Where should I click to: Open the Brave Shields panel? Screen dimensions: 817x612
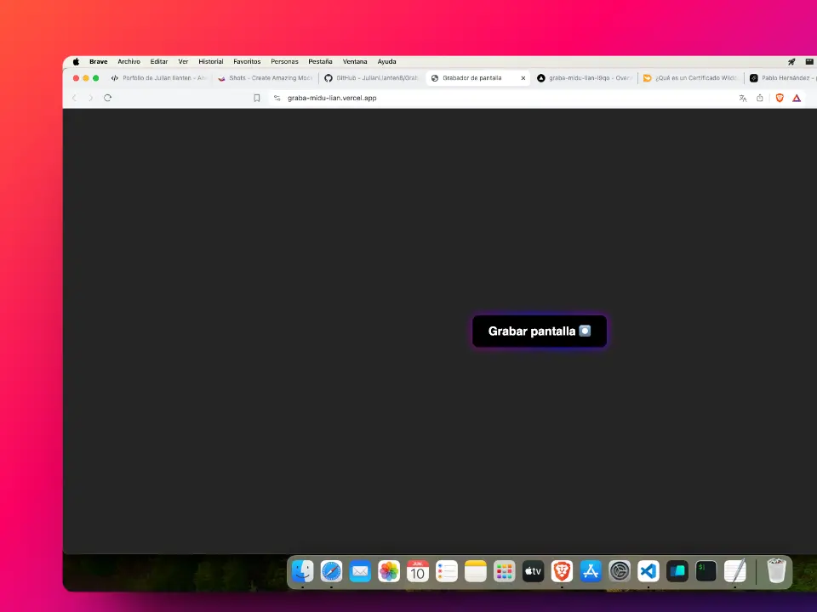tap(779, 98)
